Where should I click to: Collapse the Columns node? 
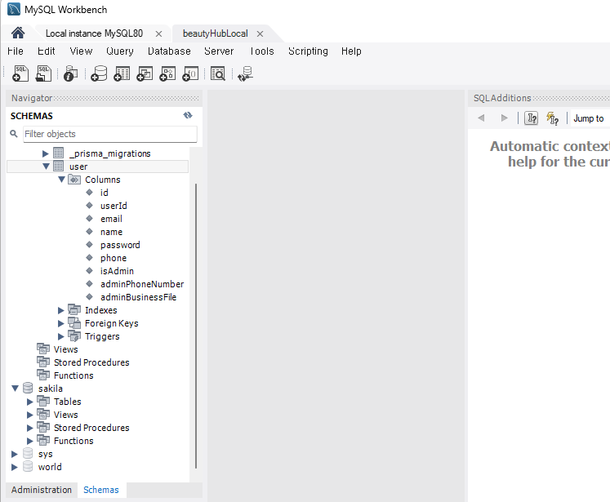pyautogui.click(x=61, y=180)
